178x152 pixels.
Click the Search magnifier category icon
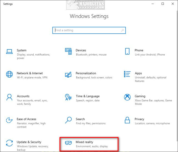pyautogui.click(x=68, y=120)
